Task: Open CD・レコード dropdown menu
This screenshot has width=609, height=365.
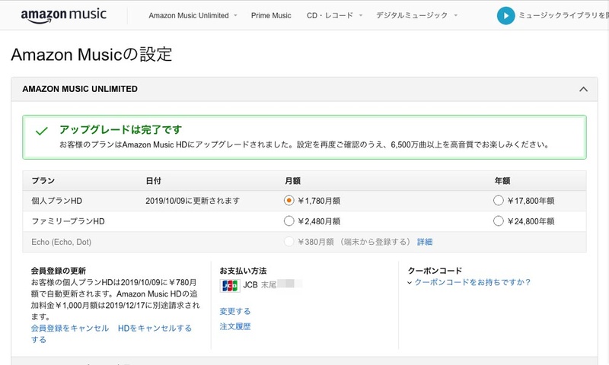Action: point(334,15)
